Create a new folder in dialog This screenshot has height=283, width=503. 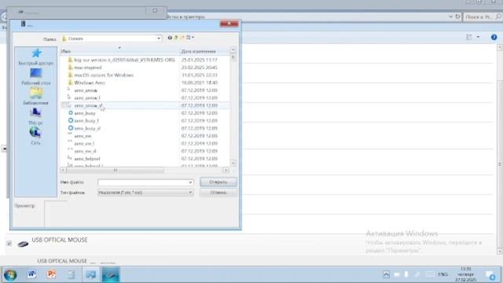[182, 38]
